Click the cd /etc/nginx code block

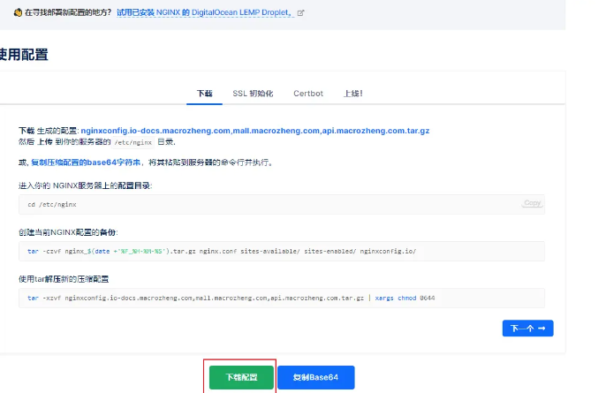point(281,204)
